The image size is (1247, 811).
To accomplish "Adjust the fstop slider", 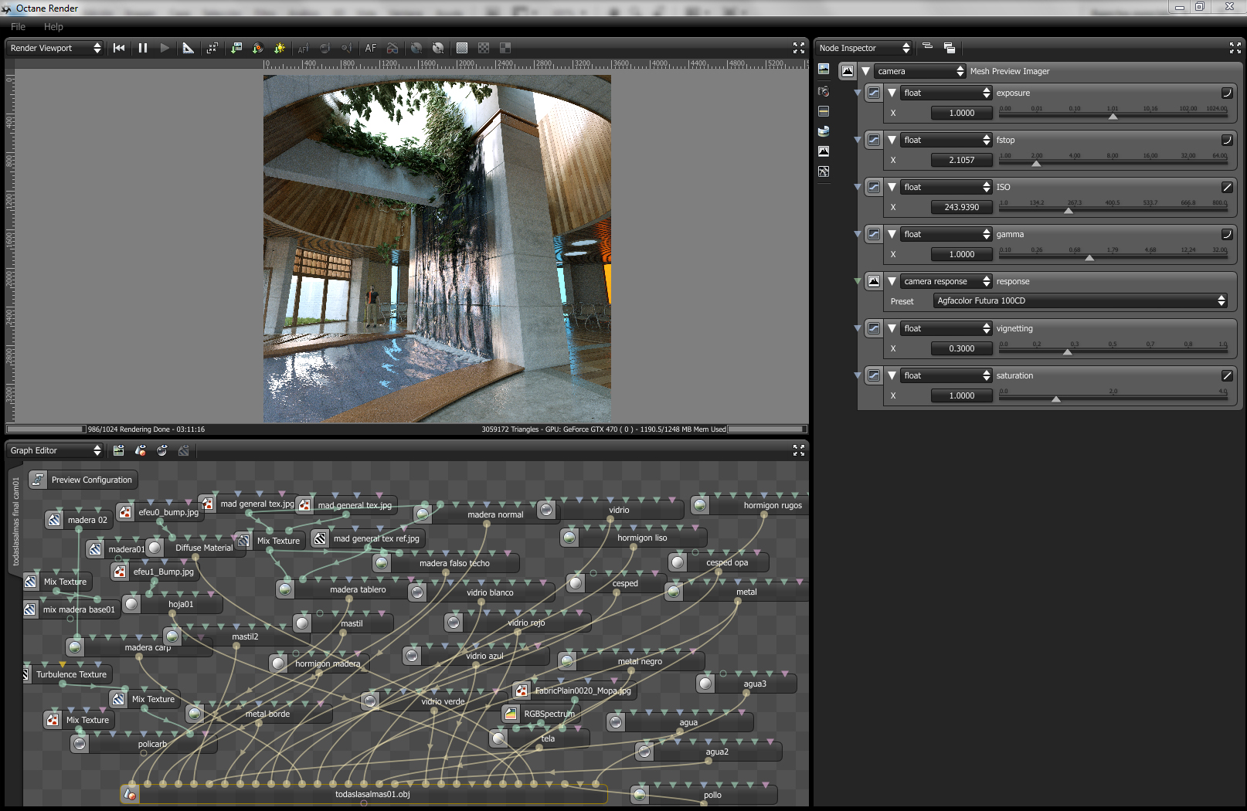I will click(1113, 163).
